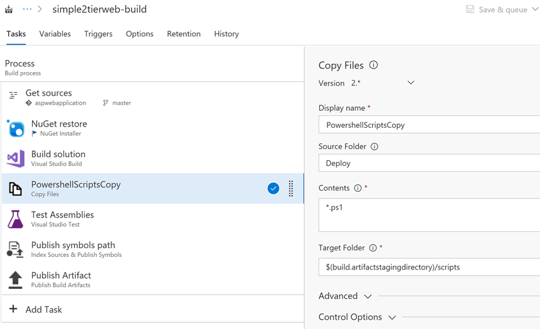This screenshot has height=329, width=540.
Task: Click Save & queue button
Action: point(497,9)
